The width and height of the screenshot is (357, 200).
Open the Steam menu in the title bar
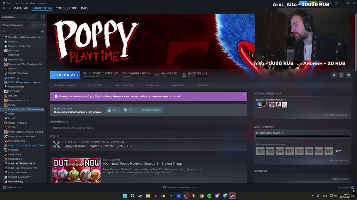(7, 3)
